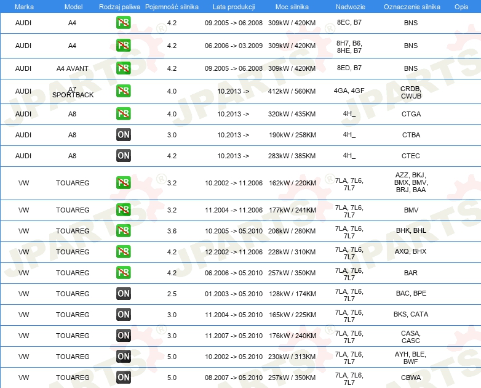Click engine code BHK, BHL

coord(411,230)
